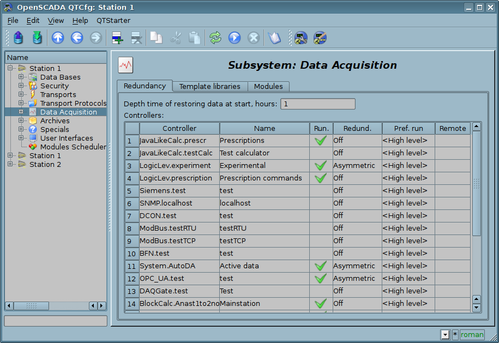Select the Modules Scheduler tree item
This screenshot has width=499, height=343.
pyautogui.click(x=73, y=147)
